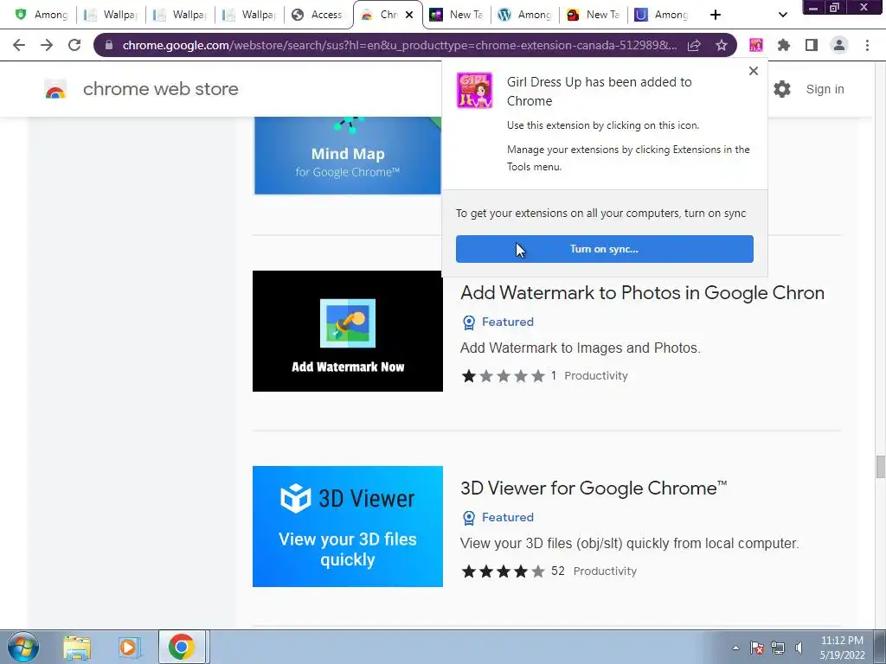Switch to the WordPress Among tab

(x=525, y=15)
